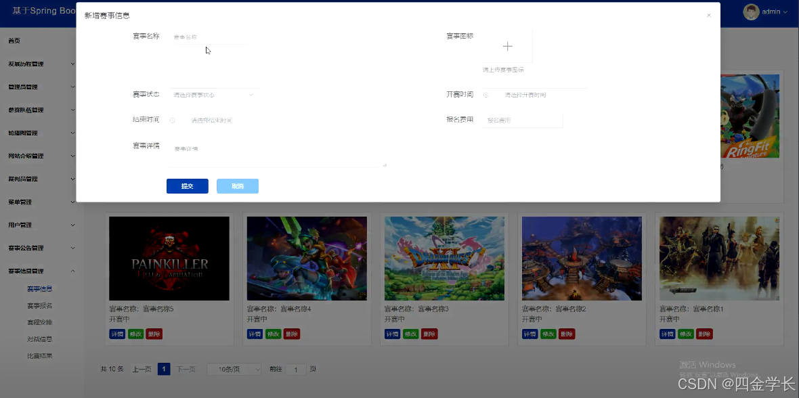The width and height of the screenshot is (799, 398).
Task: Cancel the dialog with 取消 button
Action: pyautogui.click(x=238, y=186)
